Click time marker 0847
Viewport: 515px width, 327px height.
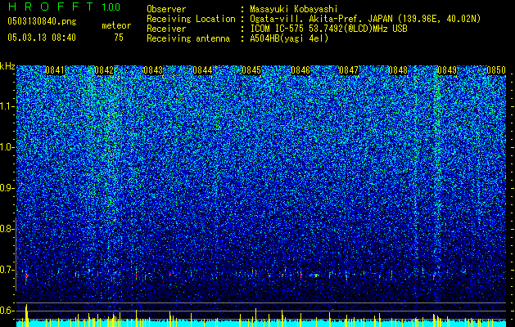349,70
